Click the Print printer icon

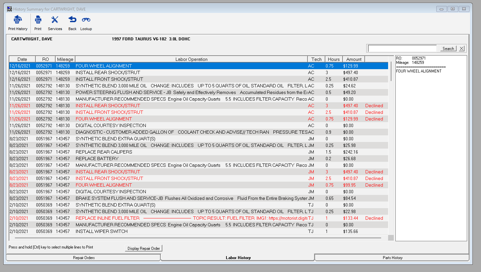pyautogui.click(x=38, y=20)
